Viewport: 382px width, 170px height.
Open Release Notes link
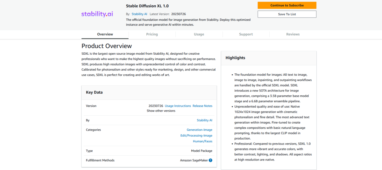click(x=202, y=106)
